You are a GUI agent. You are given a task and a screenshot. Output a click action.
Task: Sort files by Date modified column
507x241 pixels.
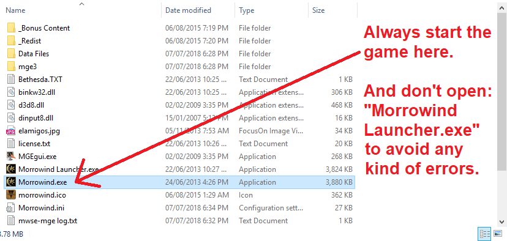pyautogui.click(x=188, y=10)
